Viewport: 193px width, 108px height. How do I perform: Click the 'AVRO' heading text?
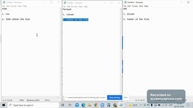[5, 9]
